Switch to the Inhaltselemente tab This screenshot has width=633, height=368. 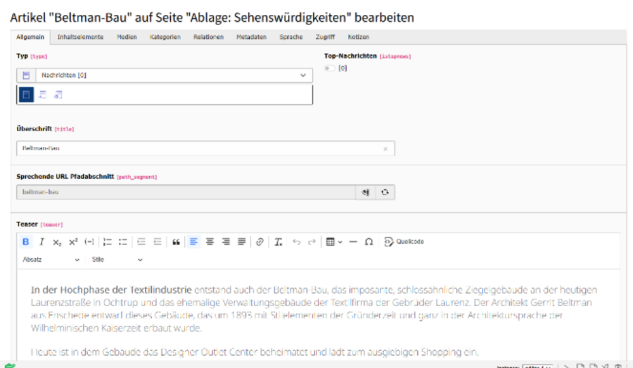click(80, 37)
